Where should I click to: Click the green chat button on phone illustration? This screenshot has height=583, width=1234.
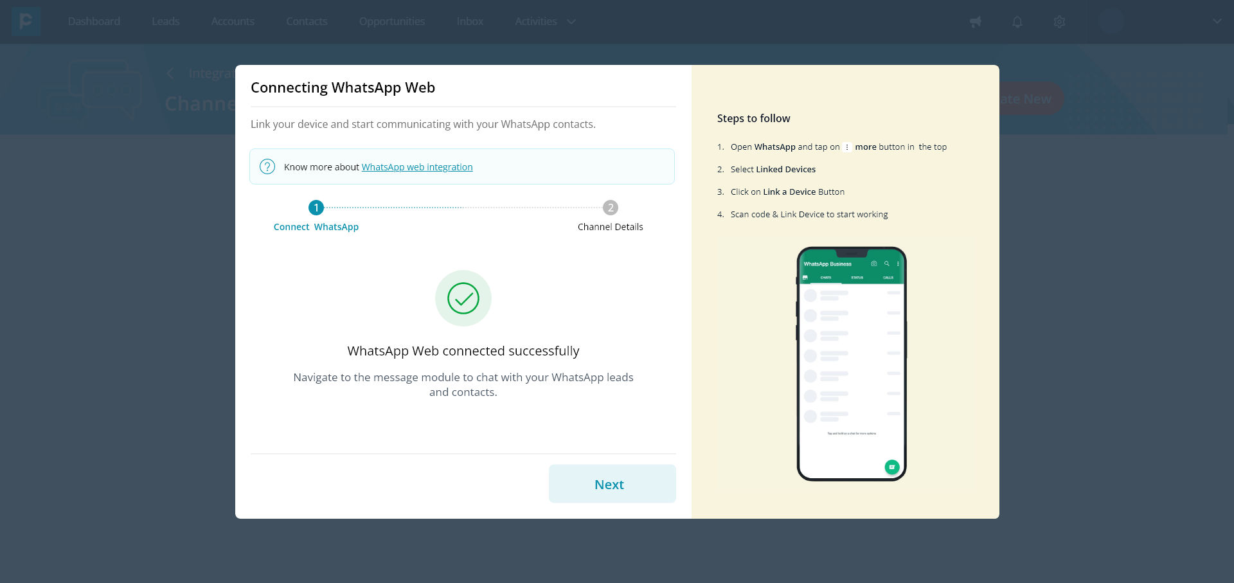pos(892,467)
